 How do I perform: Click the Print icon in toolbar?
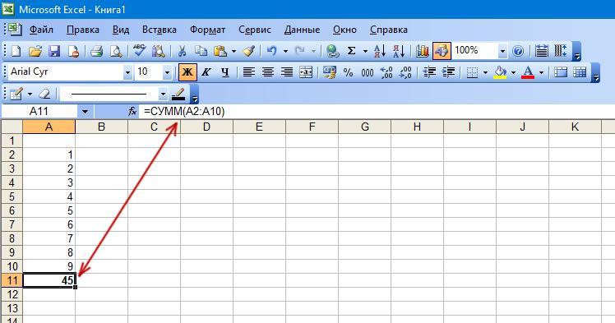[96, 51]
